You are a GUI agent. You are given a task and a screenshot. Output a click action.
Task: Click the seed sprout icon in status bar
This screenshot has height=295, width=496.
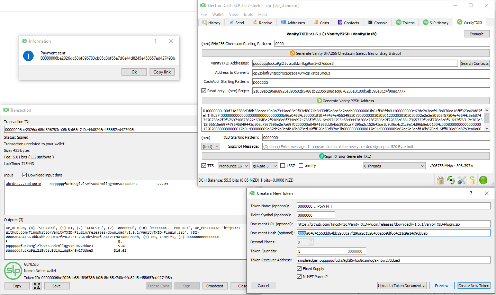pos(472,180)
